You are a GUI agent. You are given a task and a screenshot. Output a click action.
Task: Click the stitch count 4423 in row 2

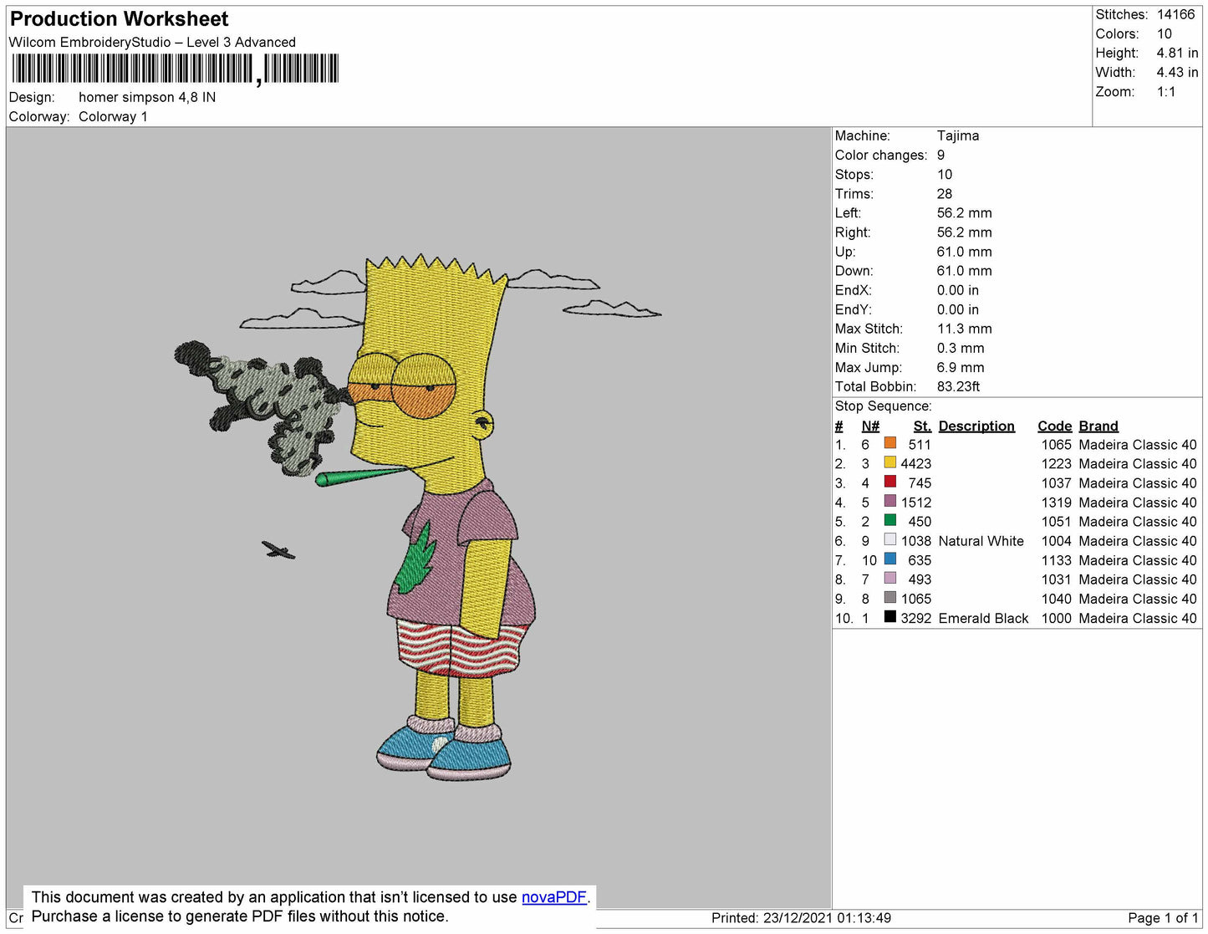(x=915, y=463)
